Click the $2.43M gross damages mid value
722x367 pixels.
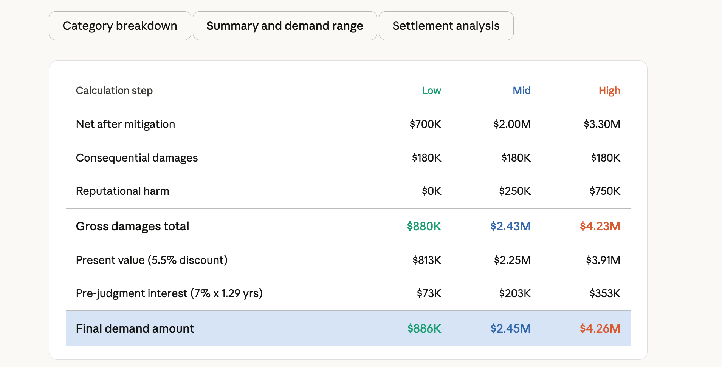[x=510, y=226]
